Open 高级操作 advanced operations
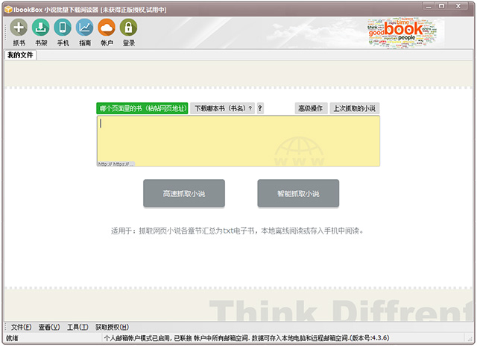477x347 pixels. click(x=311, y=108)
